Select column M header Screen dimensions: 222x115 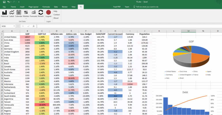(x=189, y=31)
